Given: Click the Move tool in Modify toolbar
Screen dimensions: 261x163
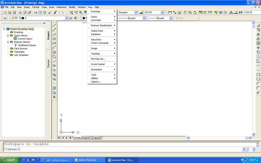Looking at the screenshot, I should pyautogui.click(x=258, y=48).
